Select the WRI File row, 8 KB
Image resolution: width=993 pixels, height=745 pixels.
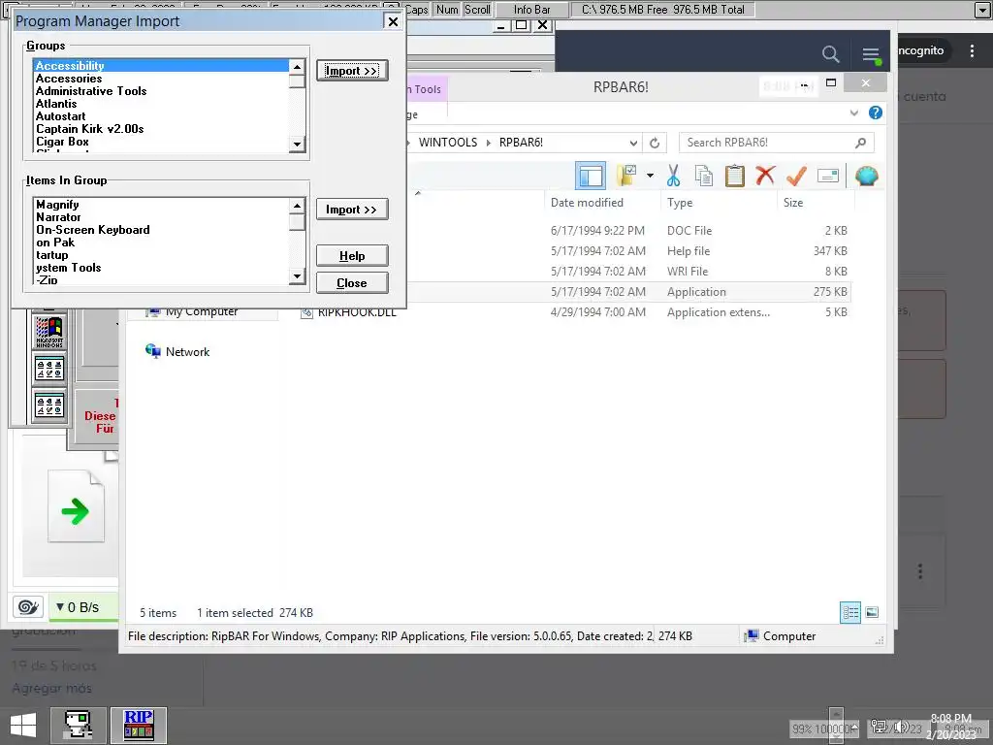(x=630, y=272)
